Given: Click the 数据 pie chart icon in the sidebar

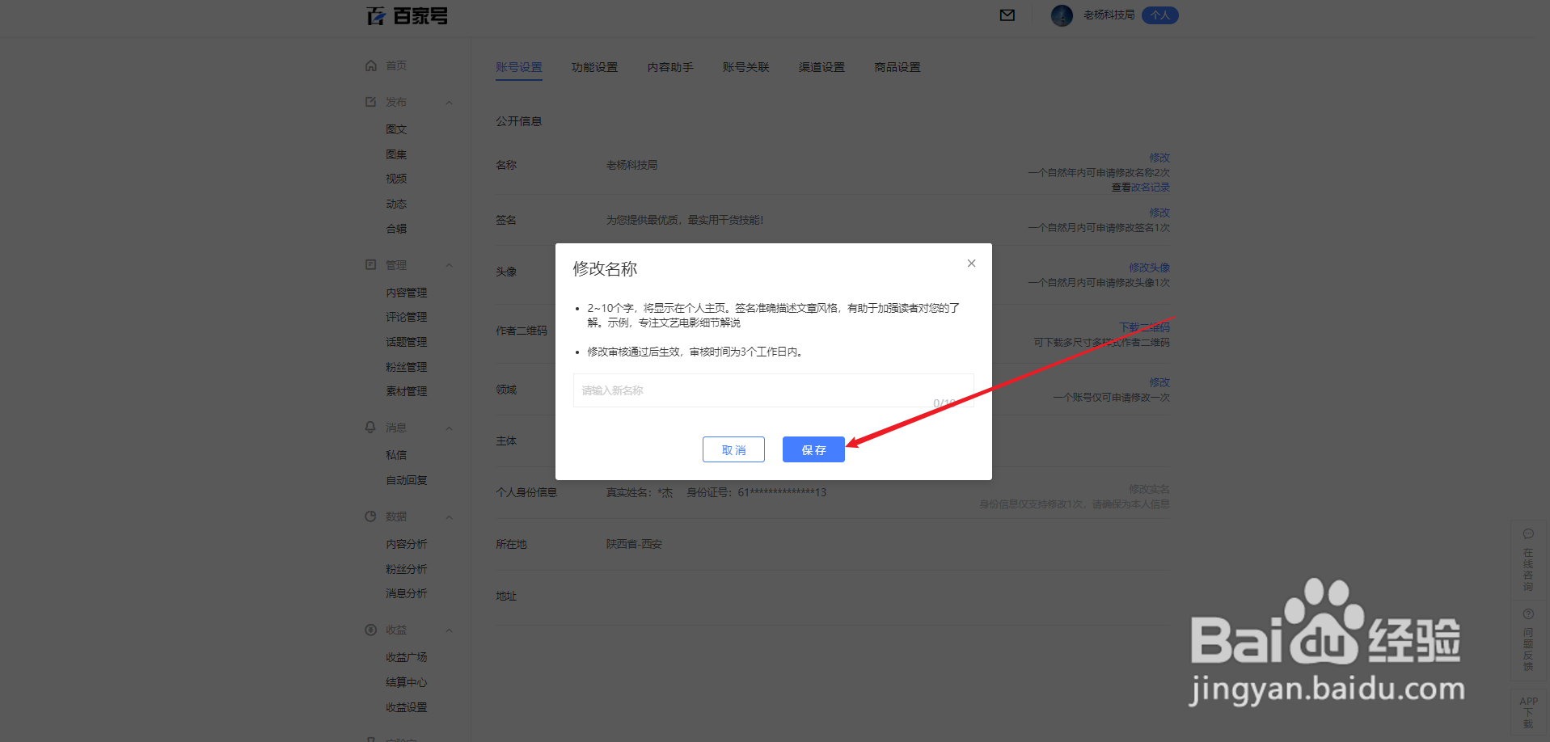Looking at the screenshot, I should (371, 516).
